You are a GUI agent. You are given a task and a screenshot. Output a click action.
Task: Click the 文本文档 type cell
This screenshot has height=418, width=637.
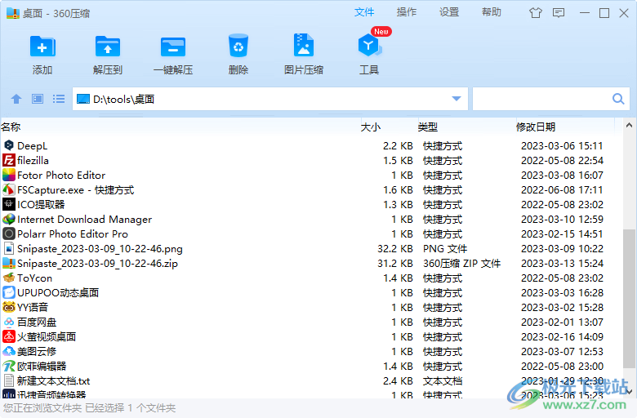coord(443,381)
